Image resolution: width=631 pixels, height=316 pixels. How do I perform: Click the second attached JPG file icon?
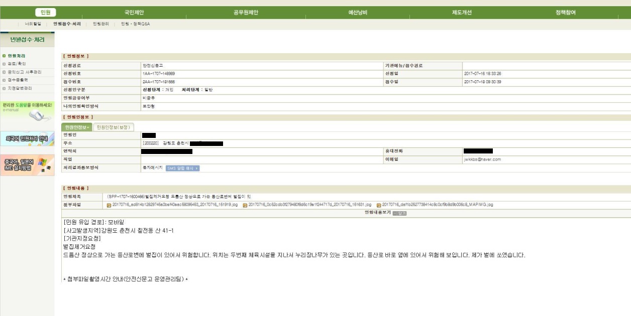pyautogui.click(x=245, y=205)
